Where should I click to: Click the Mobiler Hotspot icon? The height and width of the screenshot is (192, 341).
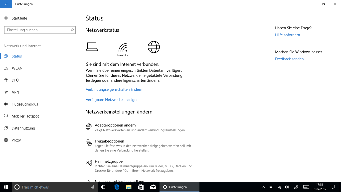6,116
